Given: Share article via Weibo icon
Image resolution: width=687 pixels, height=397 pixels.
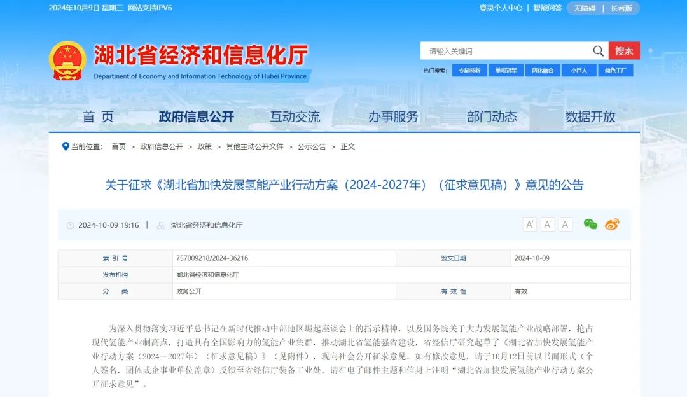Looking at the screenshot, I should pyautogui.click(x=612, y=224).
